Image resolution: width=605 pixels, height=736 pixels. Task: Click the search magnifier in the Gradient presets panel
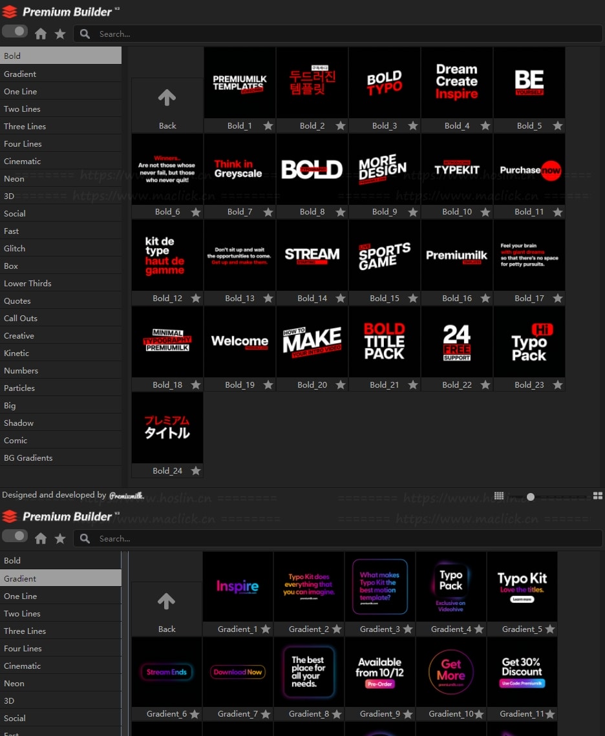(x=85, y=538)
